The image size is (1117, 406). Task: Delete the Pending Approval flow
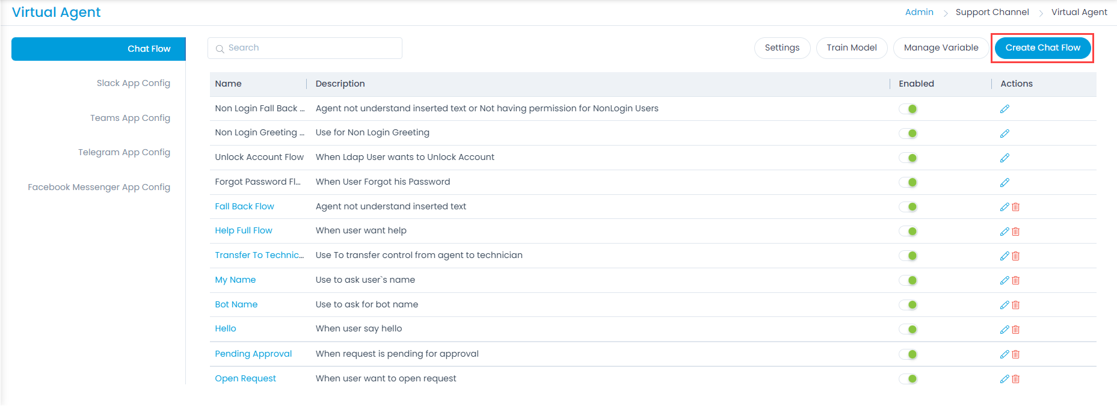pyautogui.click(x=1016, y=354)
